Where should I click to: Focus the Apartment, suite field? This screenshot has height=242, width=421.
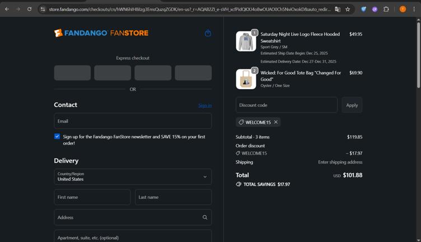(x=133, y=236)
